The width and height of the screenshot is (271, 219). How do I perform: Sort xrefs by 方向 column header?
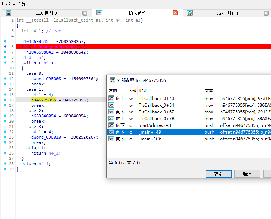117,91
